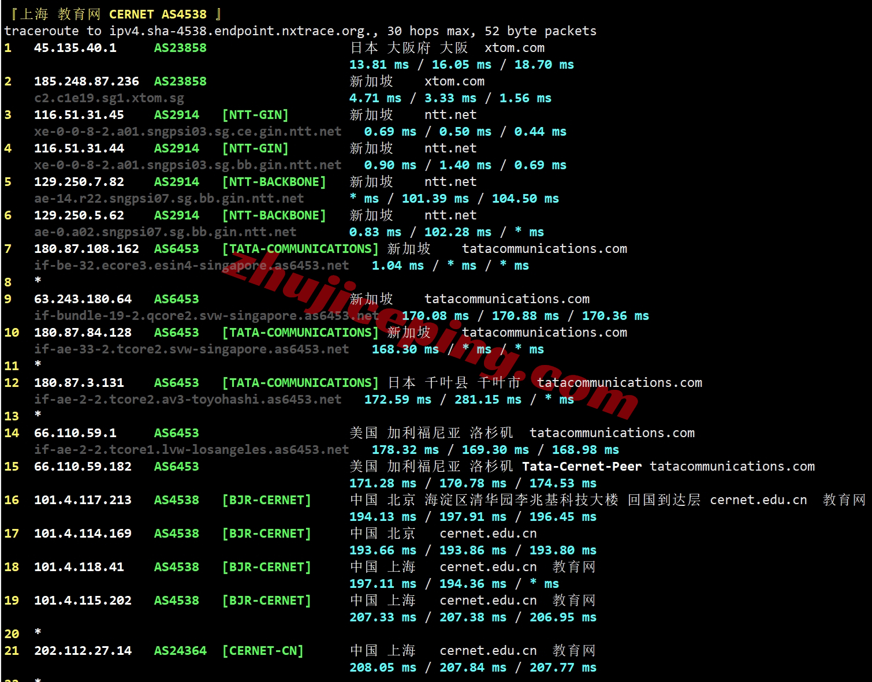872x682 pixels.
Task: Click AS24364 on hop 21
Action: click(180, 650)
